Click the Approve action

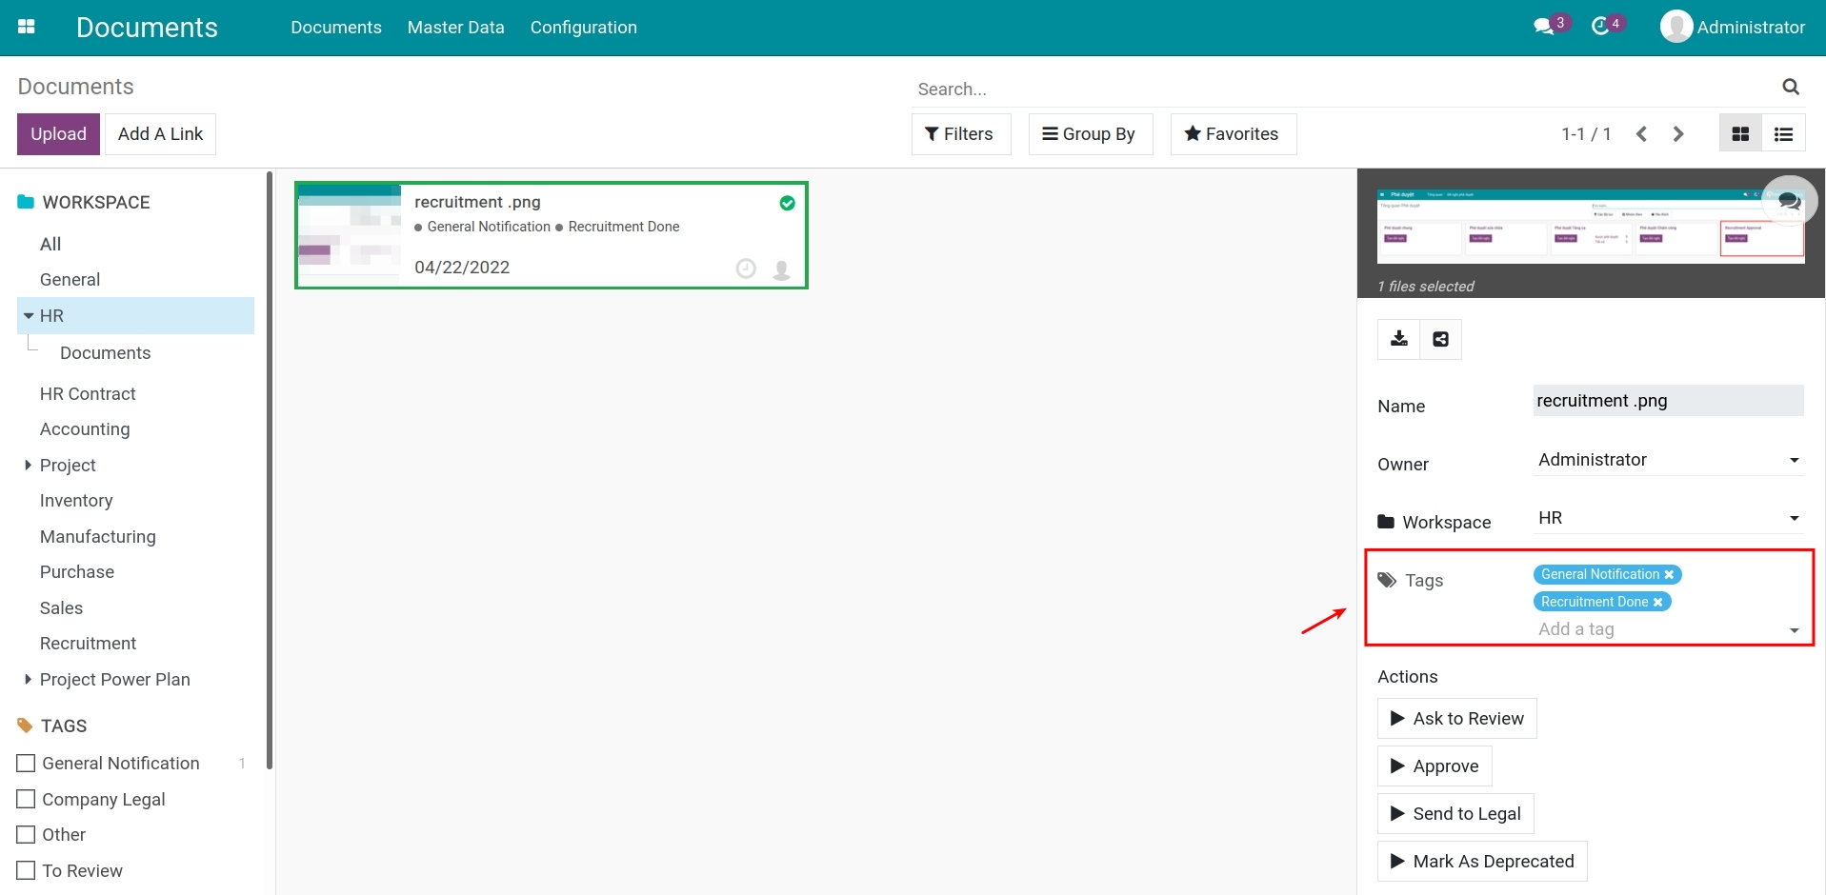1434,766
